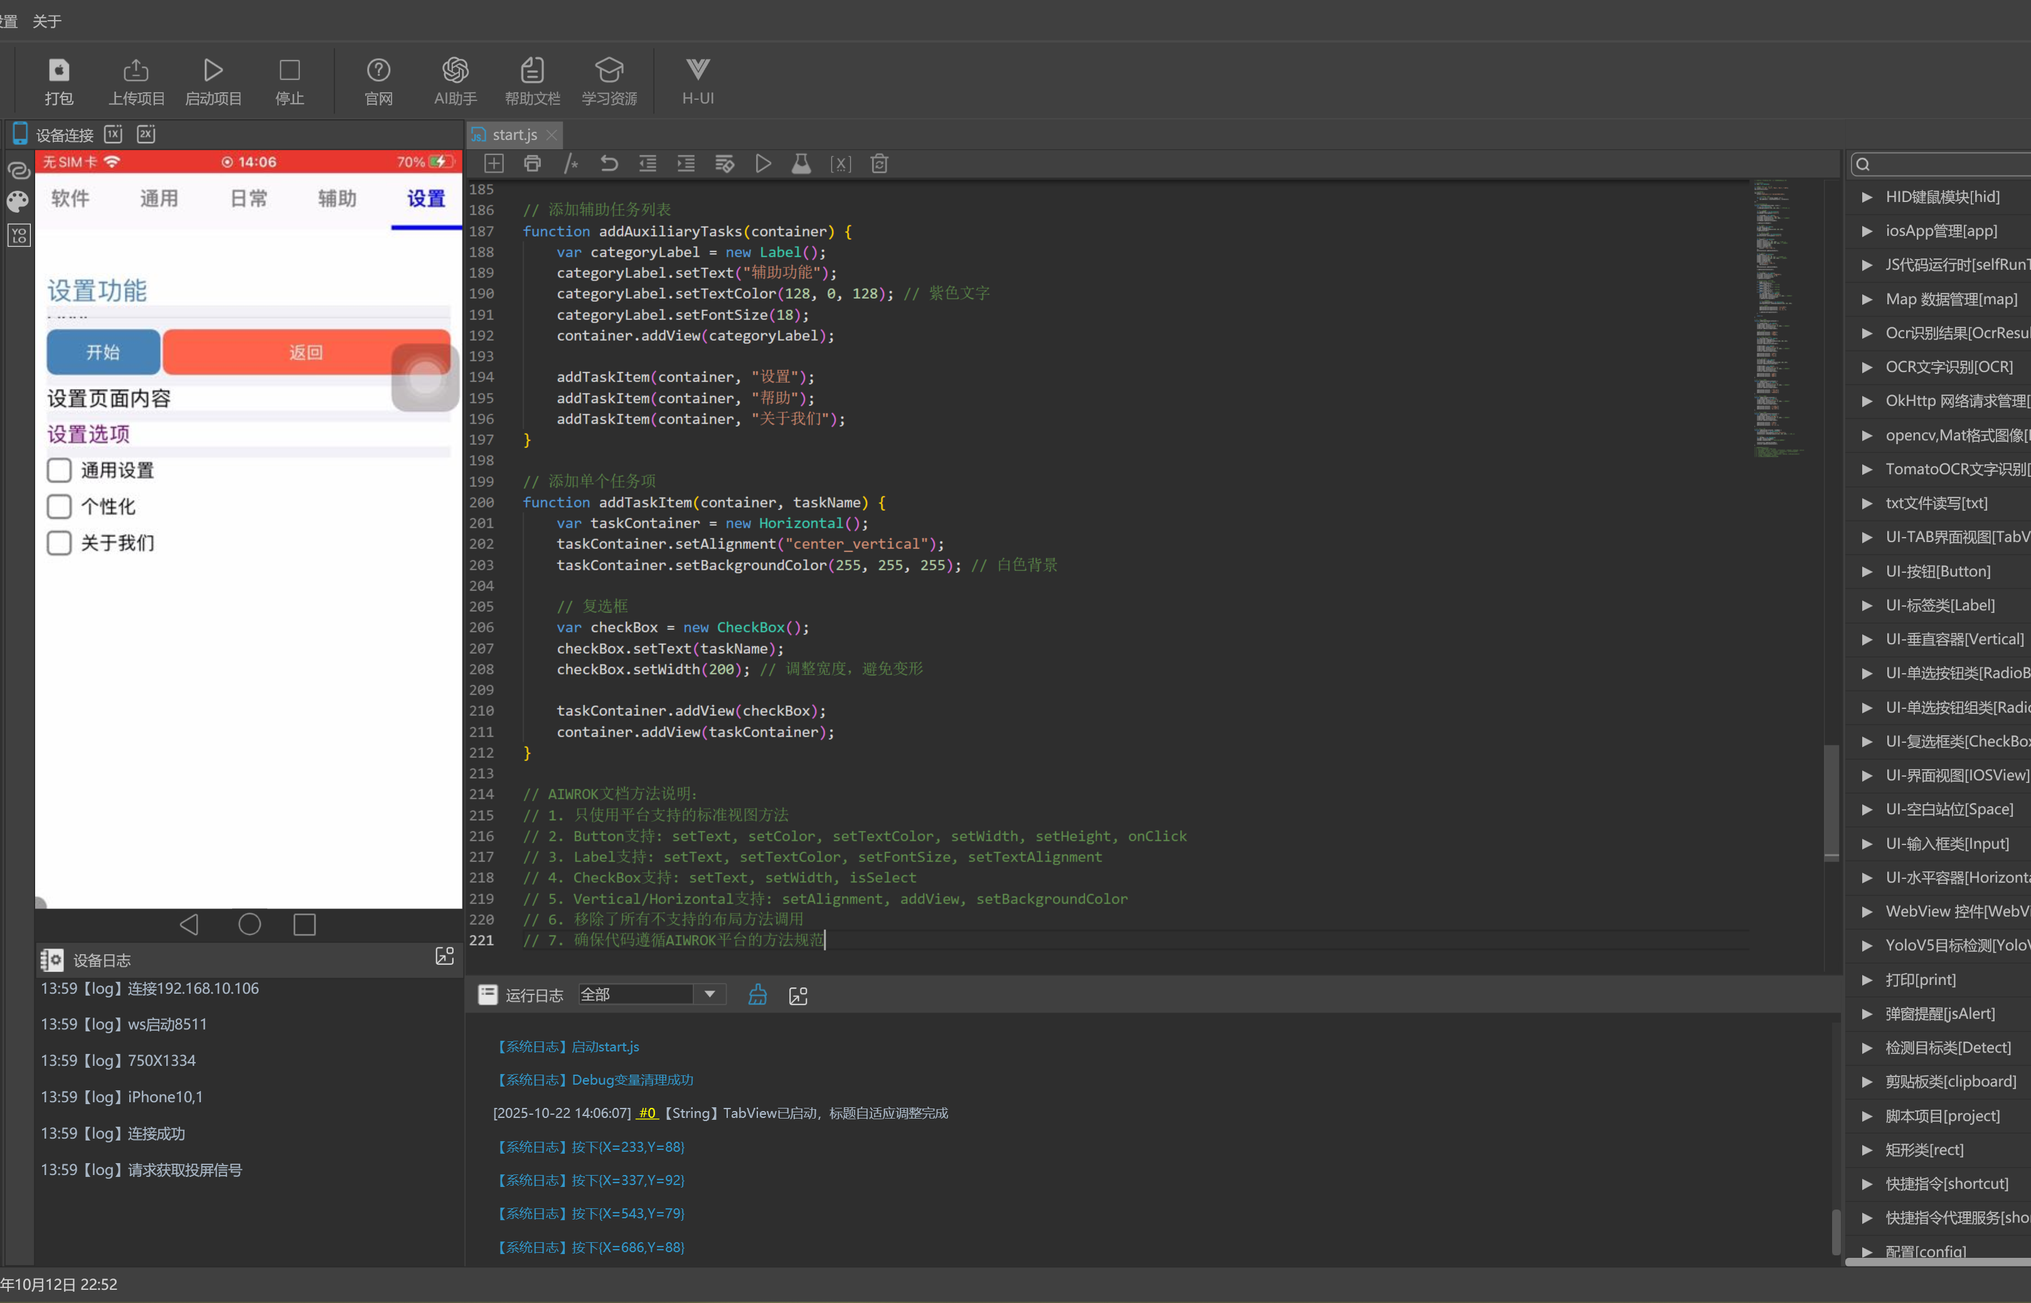Image resolution: width=2031 pixels, height=1303 pixels.
Task: Click the undo arrow in editor toolbar
Action: pos(609,163)
